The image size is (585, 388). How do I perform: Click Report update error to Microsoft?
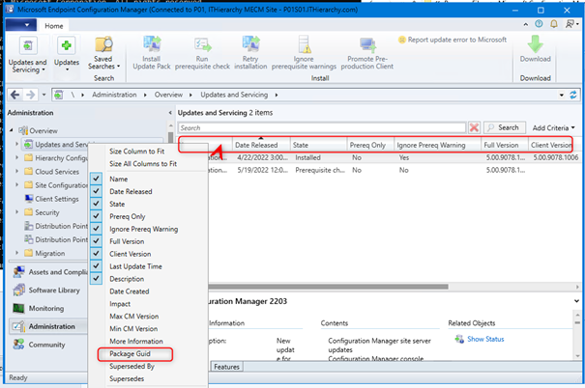click(x=453, y=40)
